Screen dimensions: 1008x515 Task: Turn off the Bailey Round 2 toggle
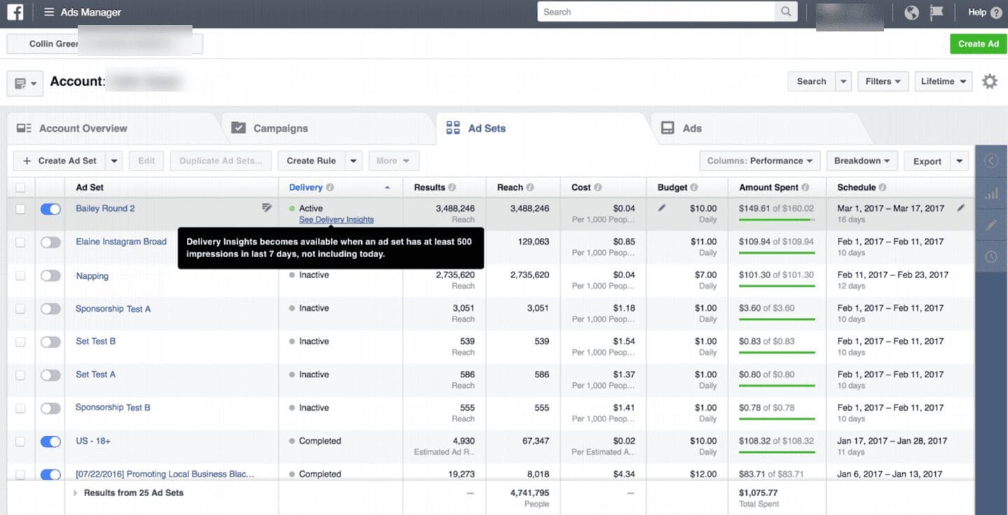pos(50,209)
